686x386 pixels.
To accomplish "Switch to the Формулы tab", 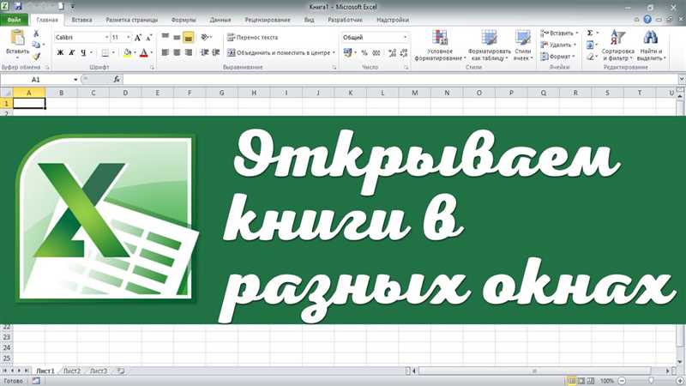I will 184,20.
